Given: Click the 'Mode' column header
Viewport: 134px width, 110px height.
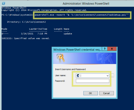Looking at the screenshot, I should pyautogui.click(x=4, y=29).
